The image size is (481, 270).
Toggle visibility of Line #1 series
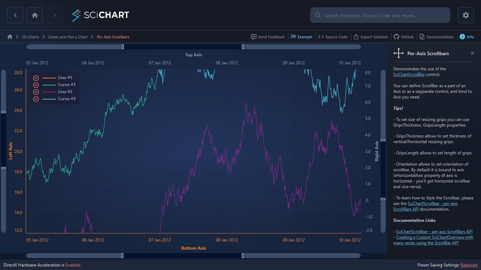pos(36,78)
